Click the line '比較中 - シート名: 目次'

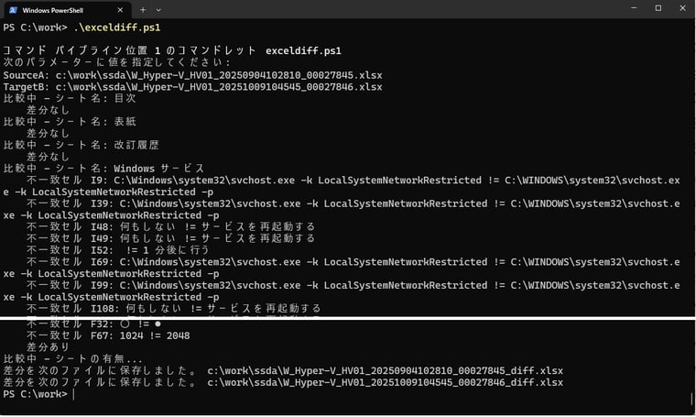click(x=70, y=99)
